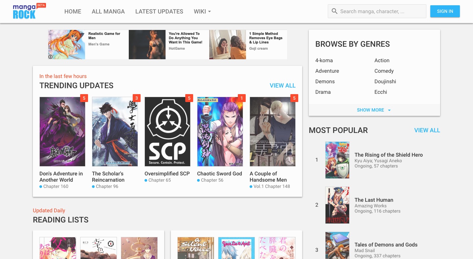Click Don's Adventure in Another World title
The image size is (473, 259).
tap(61, 177)
